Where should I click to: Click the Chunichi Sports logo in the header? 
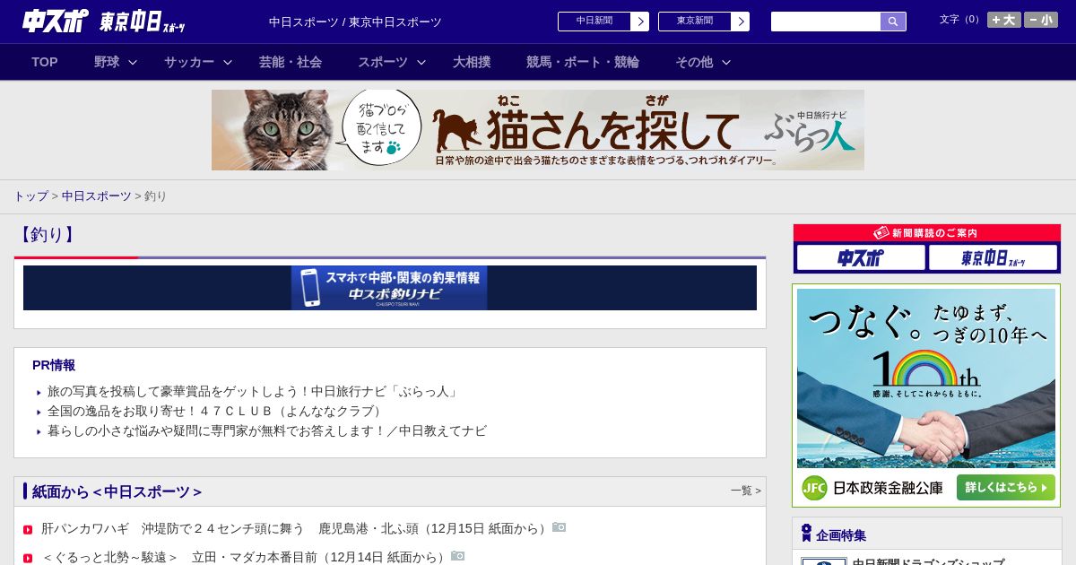(x=56, y=21)
